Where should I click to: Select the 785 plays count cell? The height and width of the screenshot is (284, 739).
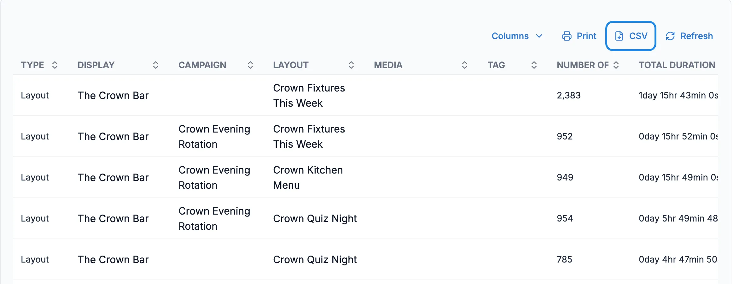coord(564,259)
